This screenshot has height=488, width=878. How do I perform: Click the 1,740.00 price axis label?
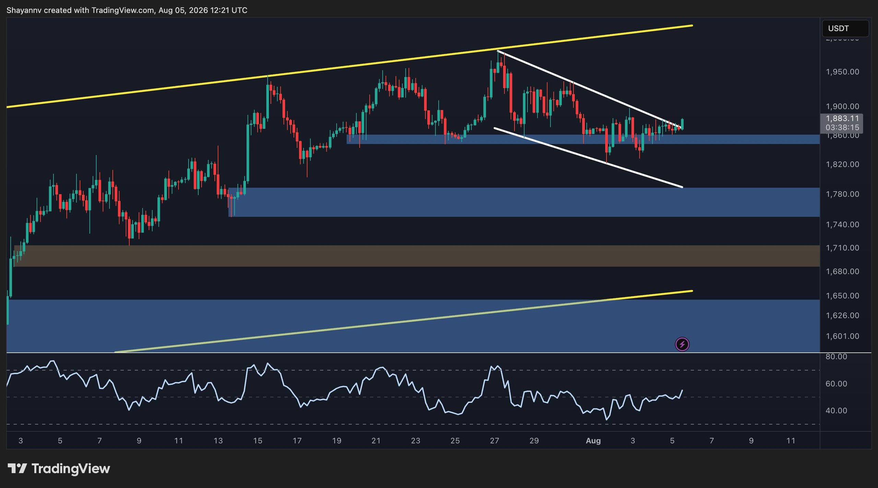(842, 224)
